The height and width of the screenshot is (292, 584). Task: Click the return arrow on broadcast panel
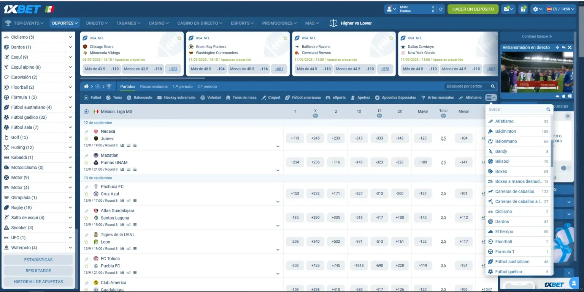pyautogui.click(x=563, y=47)
